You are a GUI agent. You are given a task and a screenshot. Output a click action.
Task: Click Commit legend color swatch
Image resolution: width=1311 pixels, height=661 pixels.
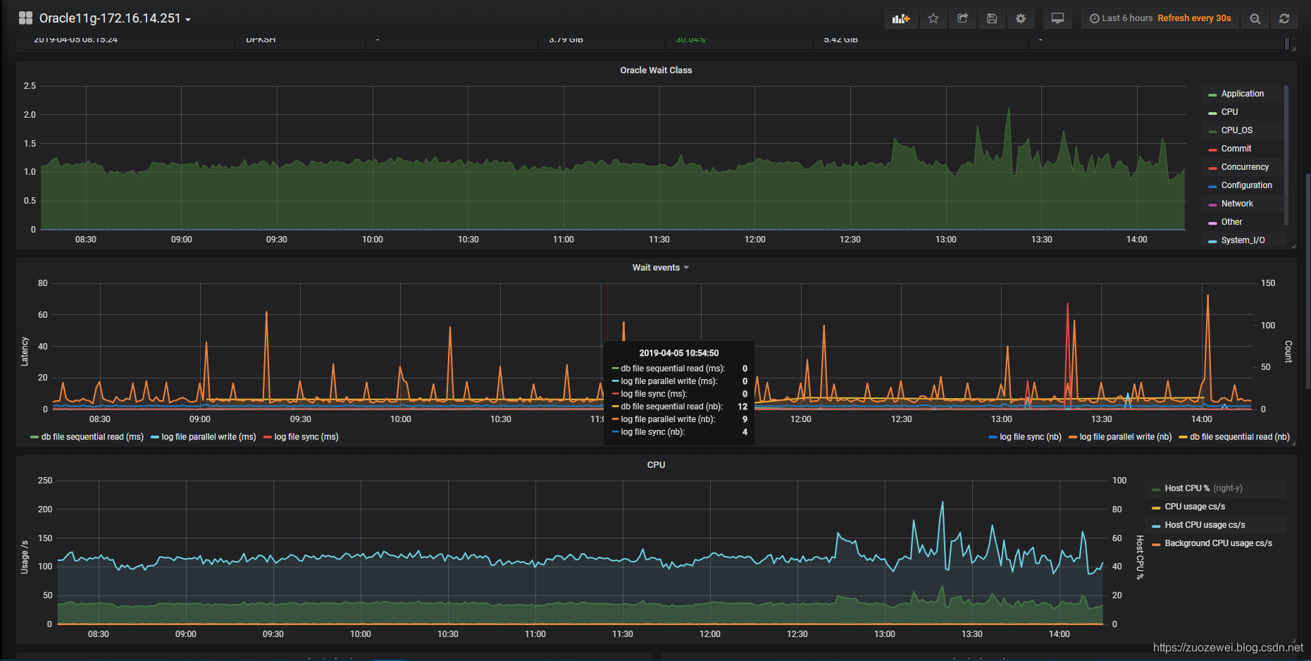coord(1212,149)
